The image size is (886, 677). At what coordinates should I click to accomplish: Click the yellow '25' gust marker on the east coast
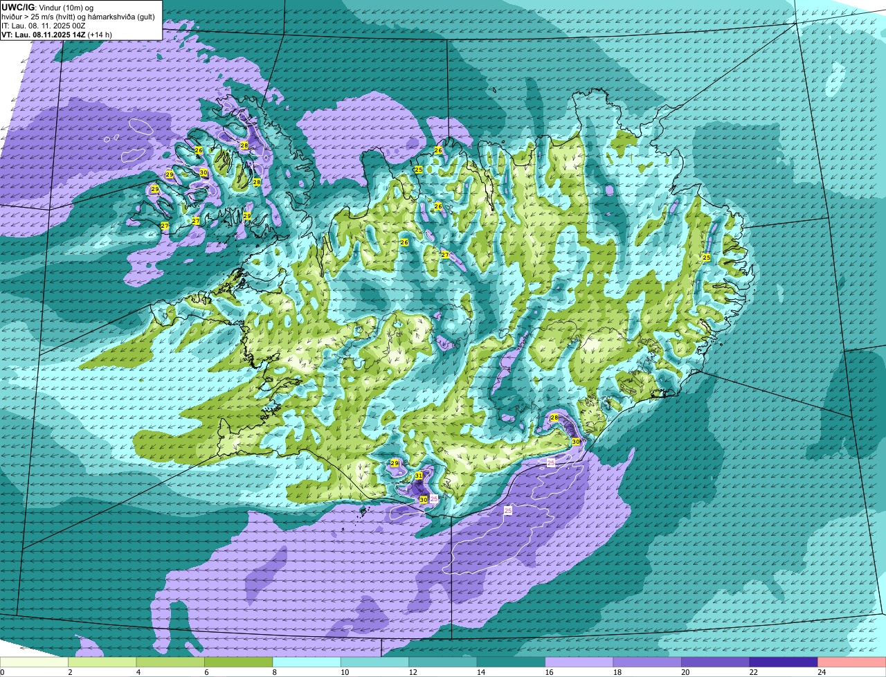pyautogui.click(x=706, y=258)
